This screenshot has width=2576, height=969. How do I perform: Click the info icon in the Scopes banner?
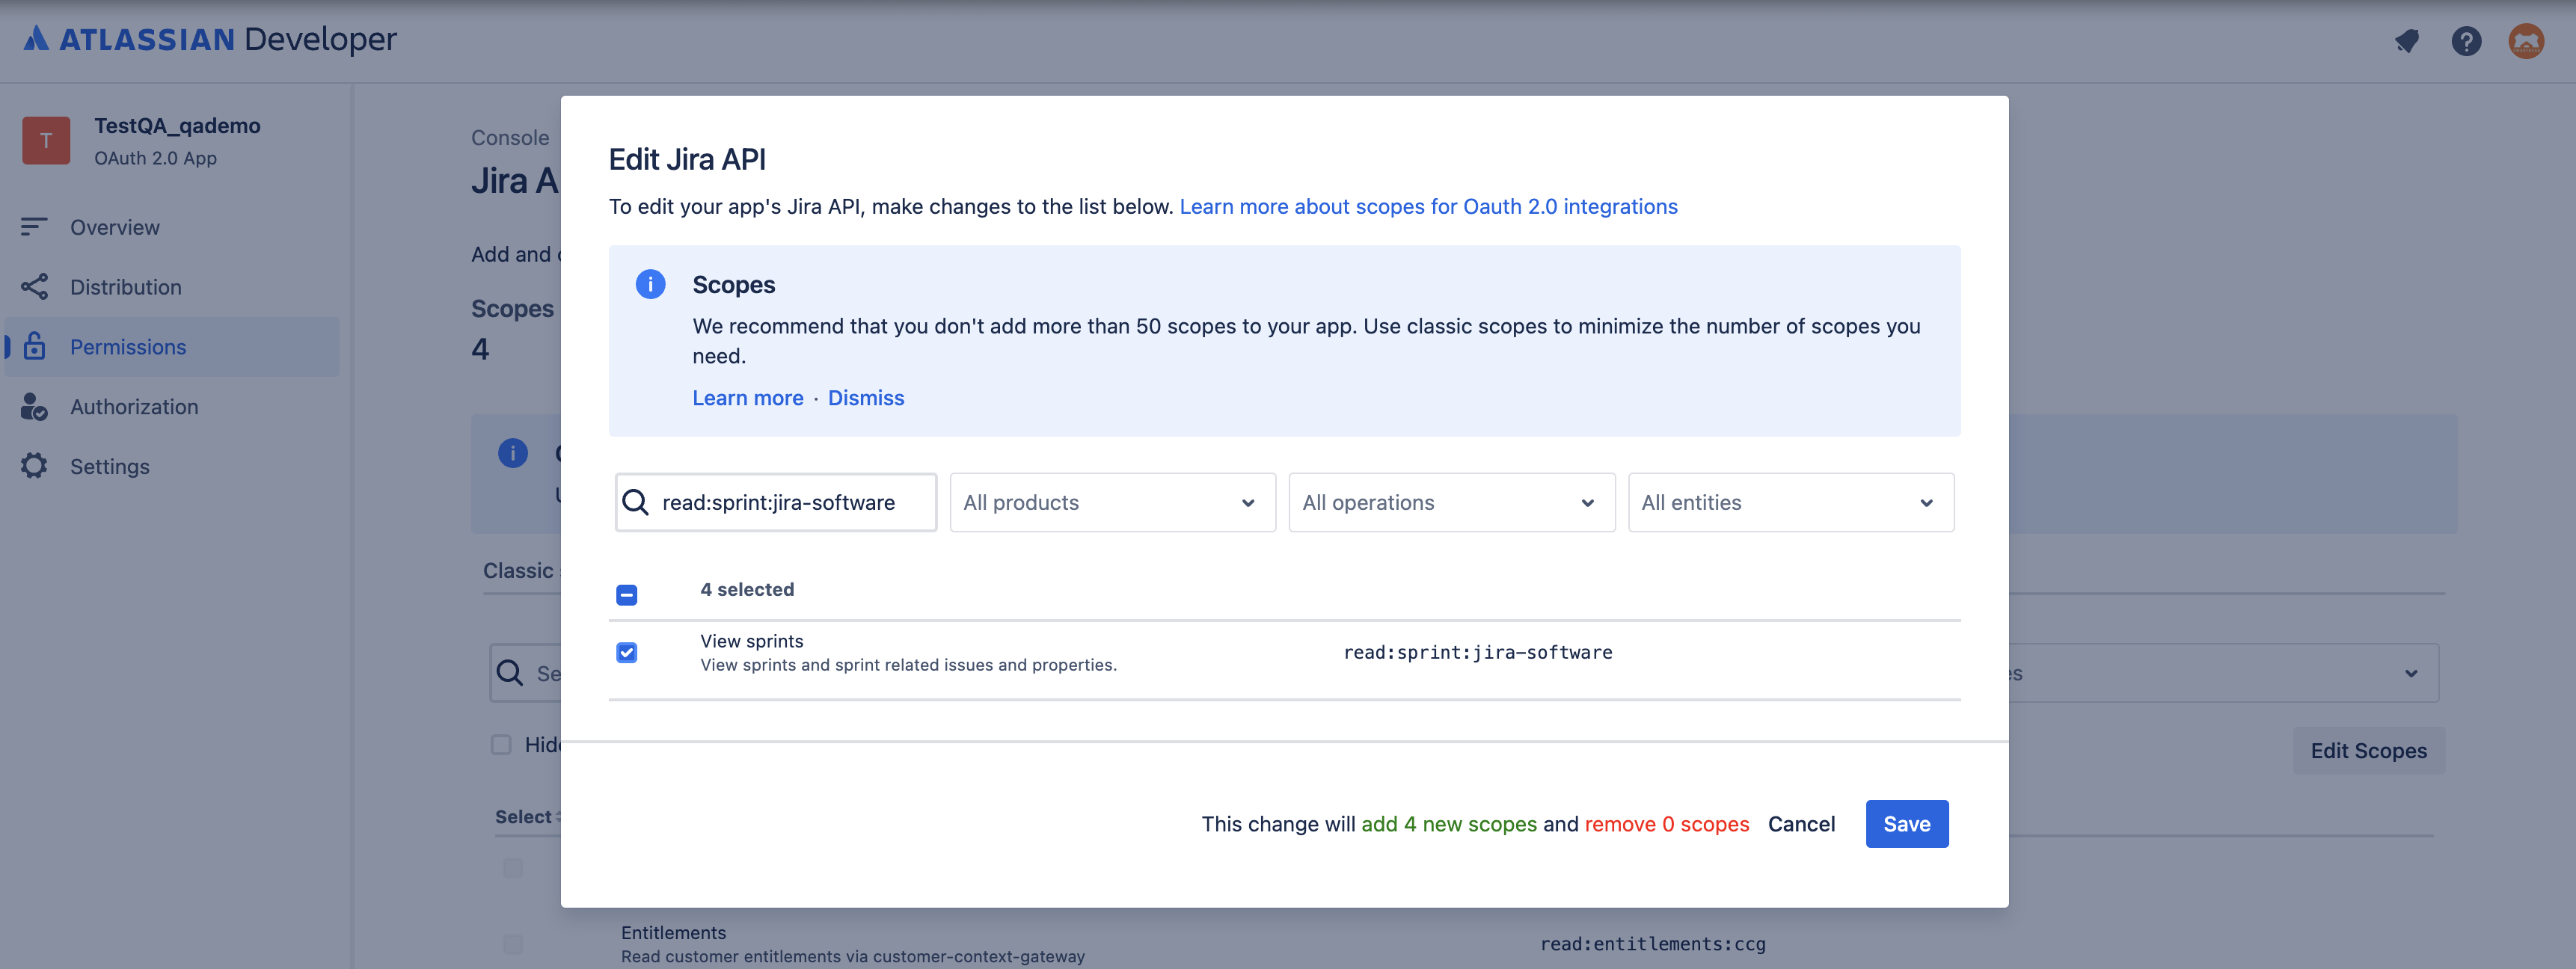pos(650,284)
